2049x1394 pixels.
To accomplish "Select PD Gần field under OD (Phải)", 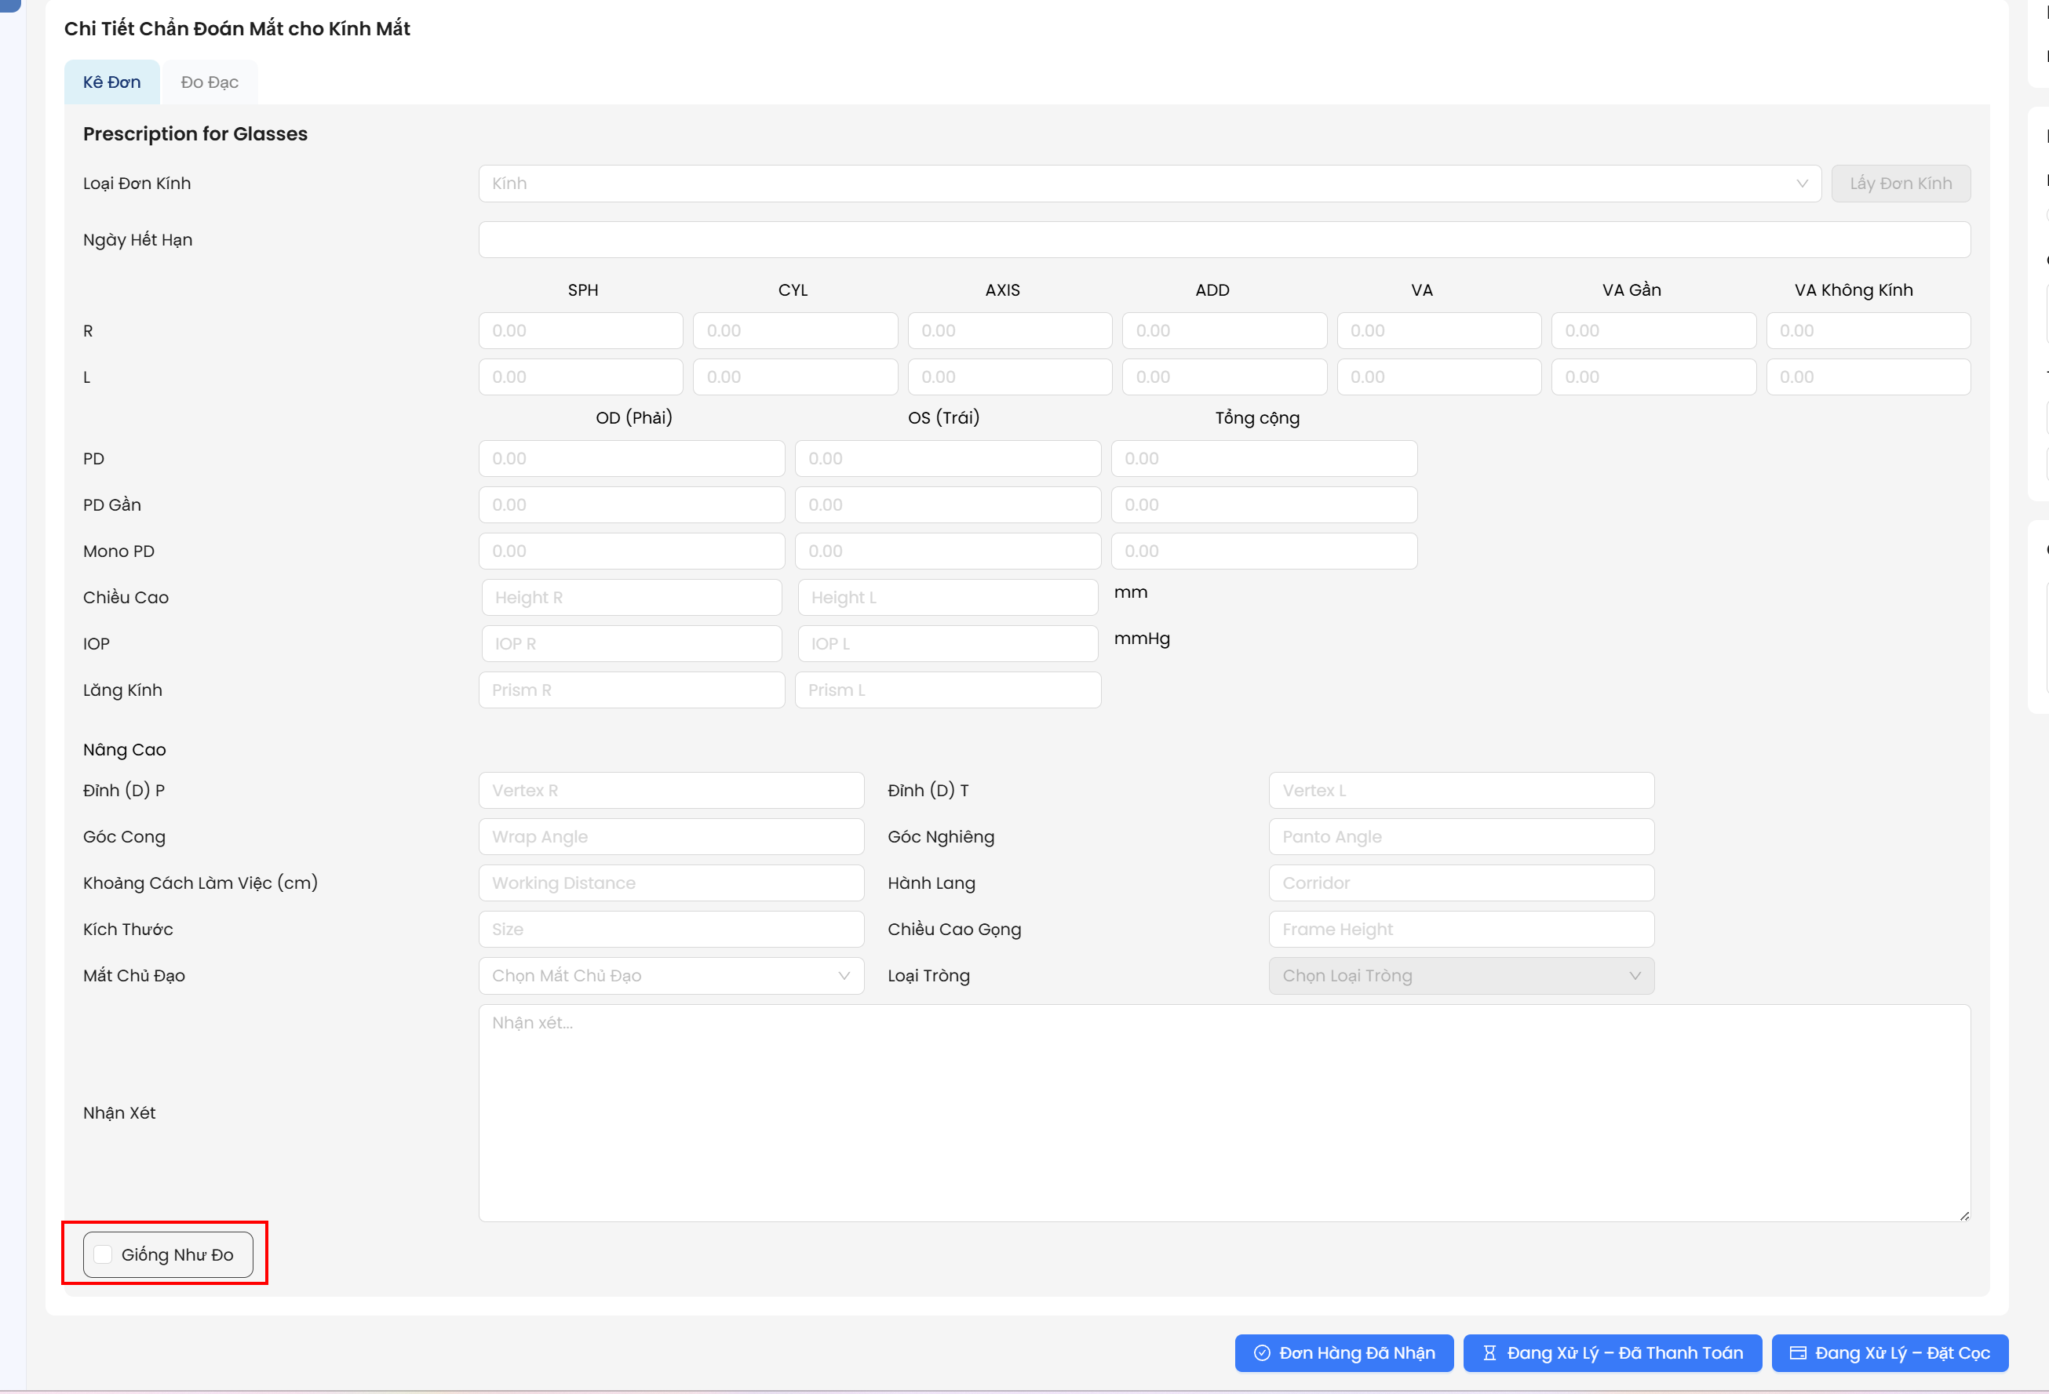I will pos(633,505).
